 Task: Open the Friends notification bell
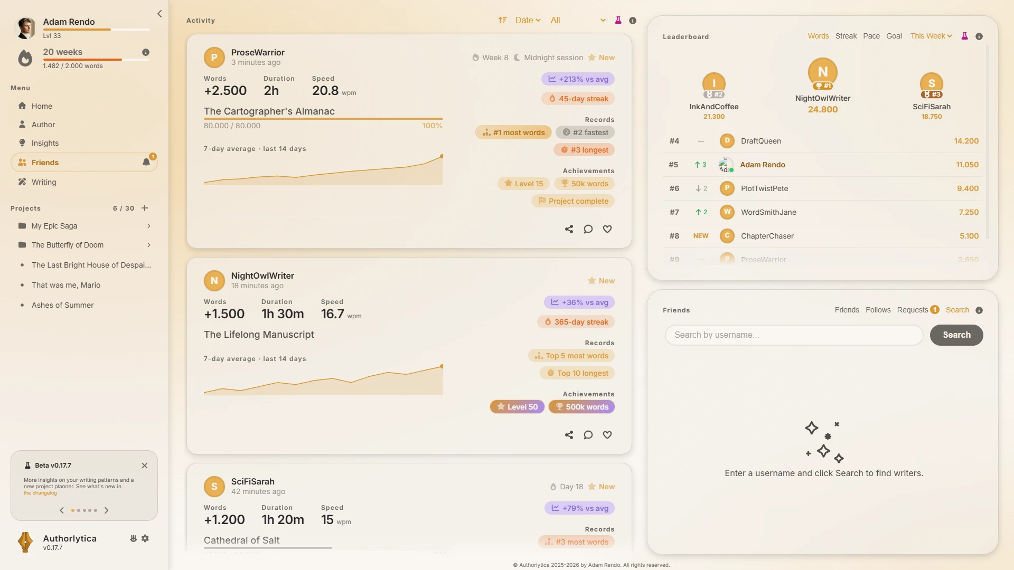click(x=146, y=163)
